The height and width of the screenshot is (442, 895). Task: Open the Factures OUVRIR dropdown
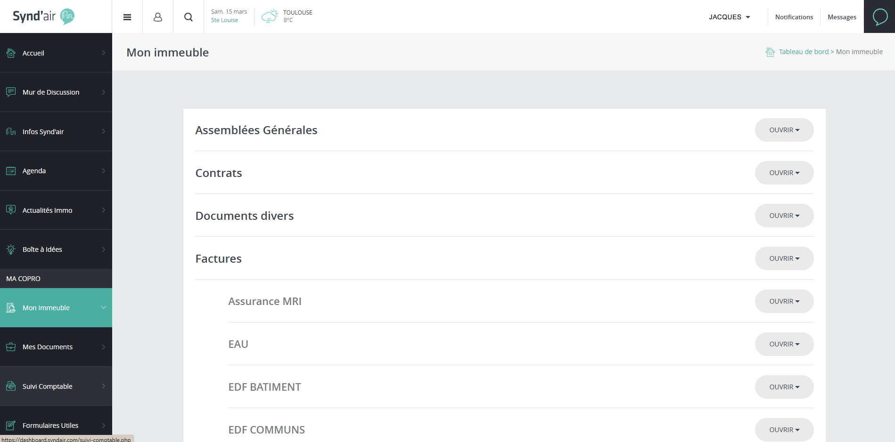tap(784, 258)
